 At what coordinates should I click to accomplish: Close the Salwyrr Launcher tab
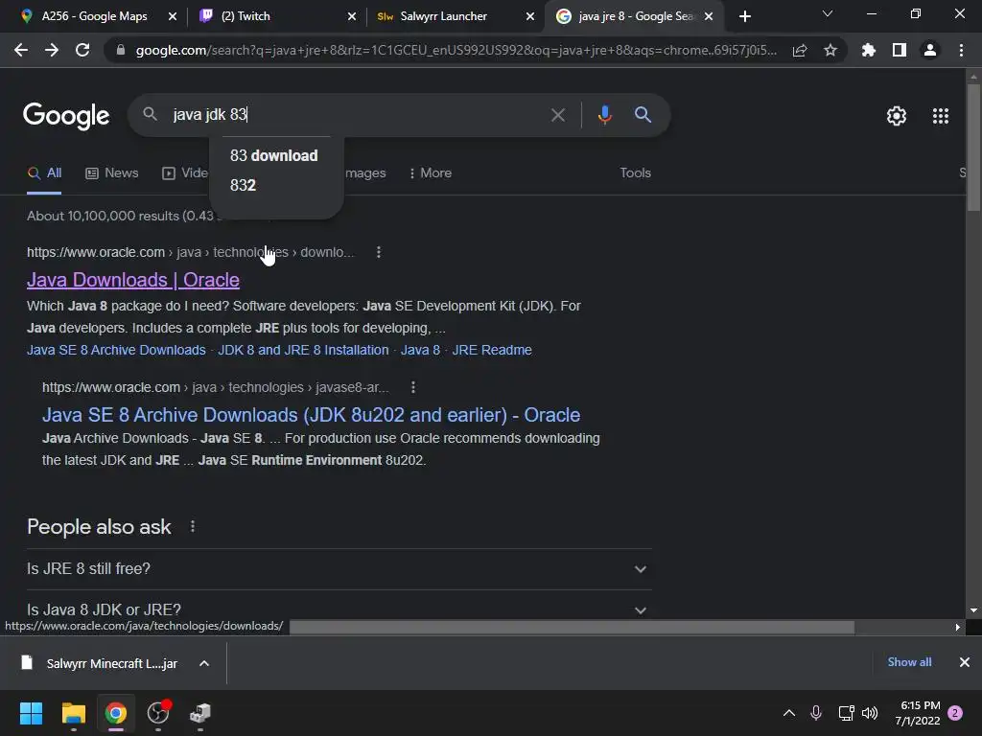pyautogui.click(x=530, y=16)
